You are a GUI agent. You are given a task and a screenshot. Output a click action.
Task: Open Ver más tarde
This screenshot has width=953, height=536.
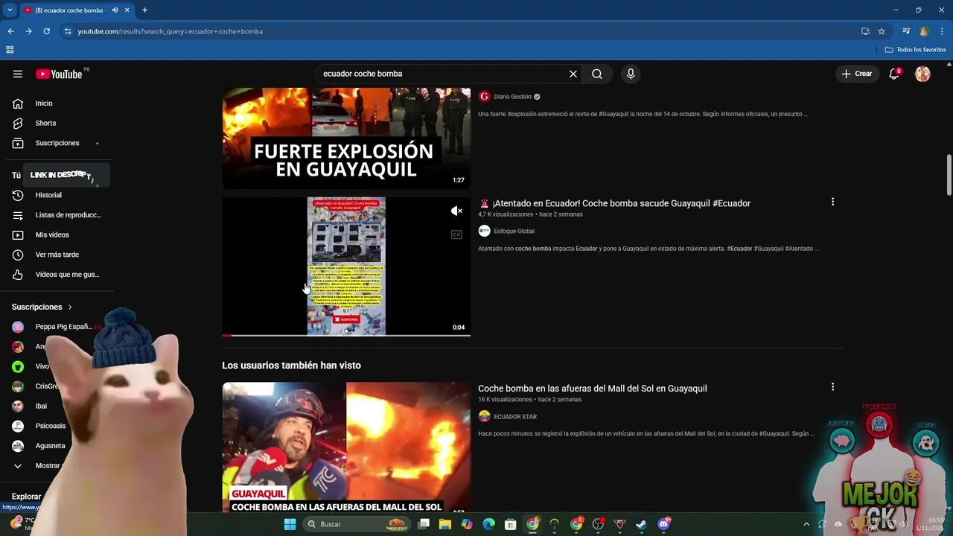point(57,255)
